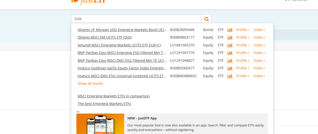Image resolution: width=318 pixels, height=134 pixels.
Task: Open chart icon for iShares MSCI EM ETF
Action: point(230,37)
